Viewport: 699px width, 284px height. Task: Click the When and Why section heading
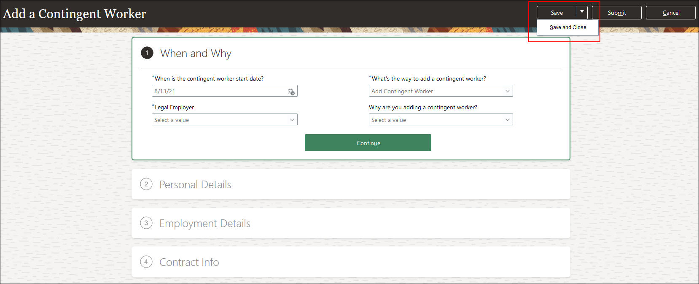click(x=196, y=54)
